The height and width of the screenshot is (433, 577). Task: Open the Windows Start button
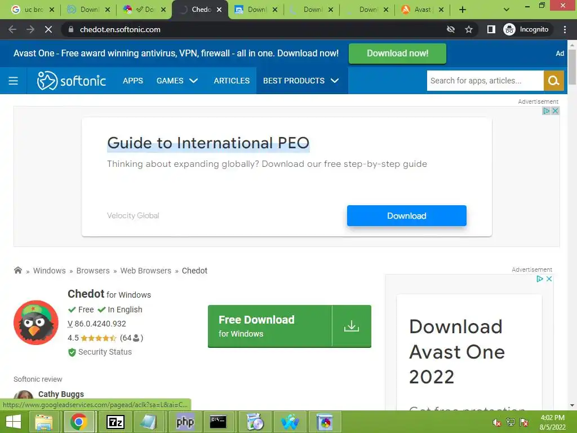(14, 422)
